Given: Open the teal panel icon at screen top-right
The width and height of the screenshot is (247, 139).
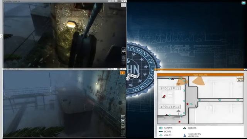Looking at the screenshot, I should click(x=244, y=3).
